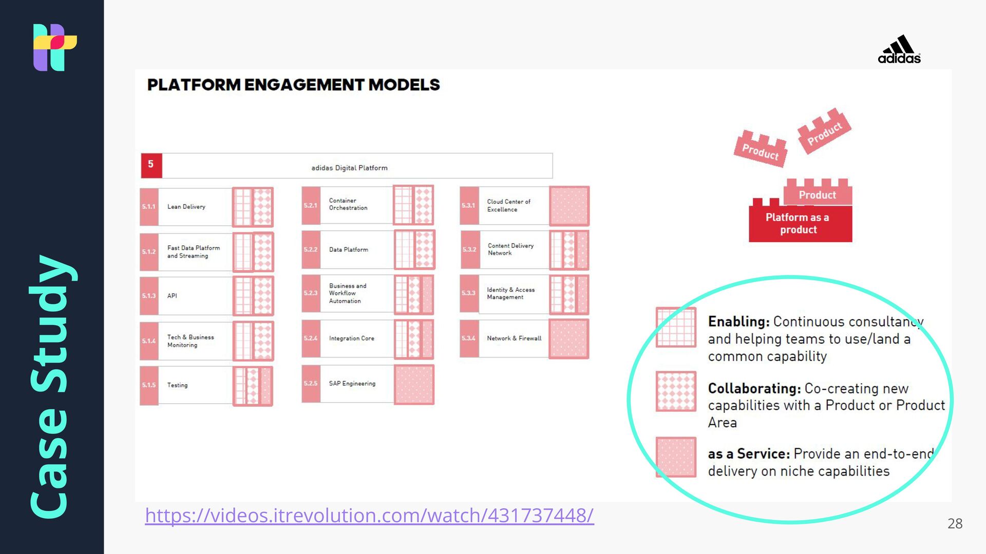Click the 5.1.1 number tag

(149, 207)
